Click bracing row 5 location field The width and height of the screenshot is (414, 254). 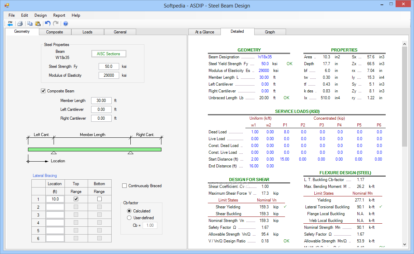55,230
